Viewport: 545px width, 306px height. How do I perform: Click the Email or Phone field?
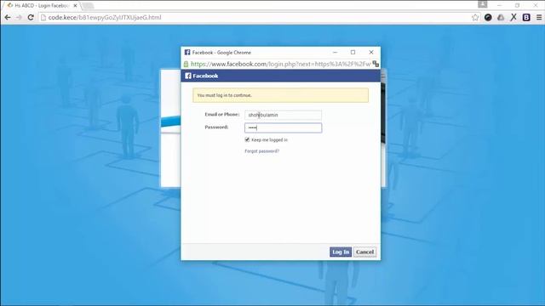pos(283,115)
